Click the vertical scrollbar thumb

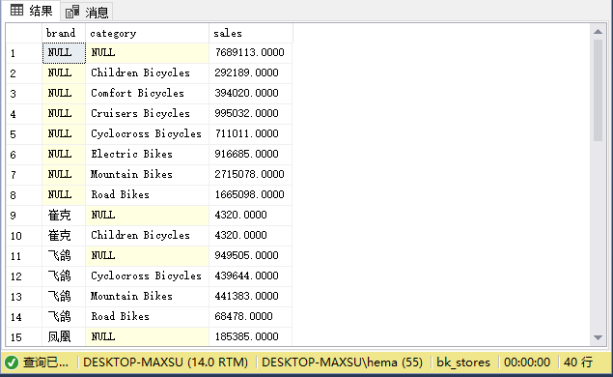[x=598, y=90]
